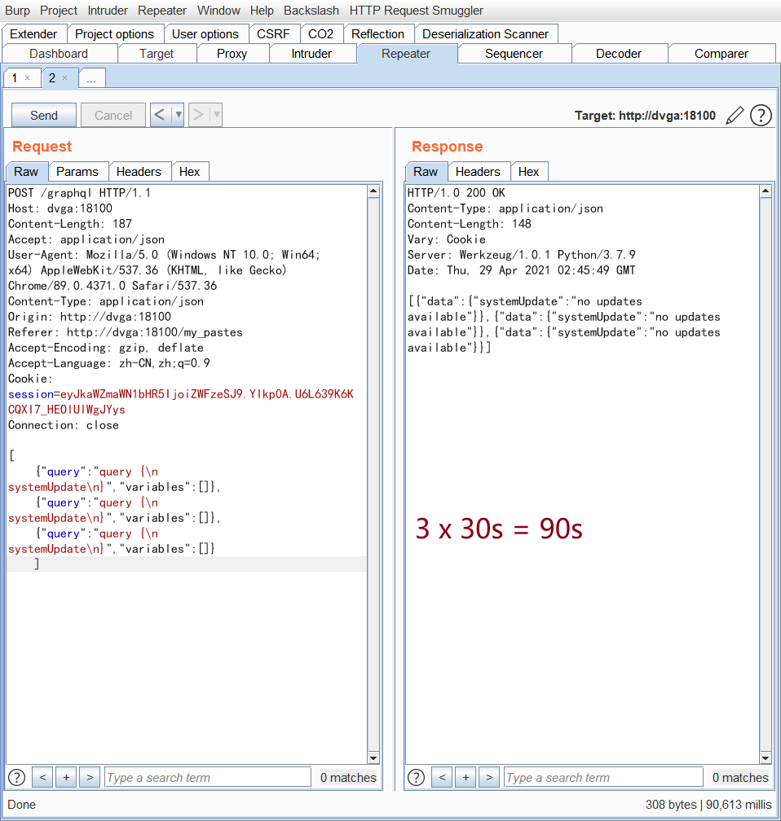
Task: Select Request Headers view tab
Action: pos(139,172)
